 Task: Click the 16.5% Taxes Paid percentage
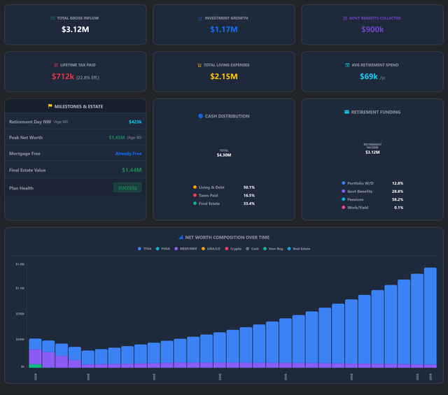(249, 195)
